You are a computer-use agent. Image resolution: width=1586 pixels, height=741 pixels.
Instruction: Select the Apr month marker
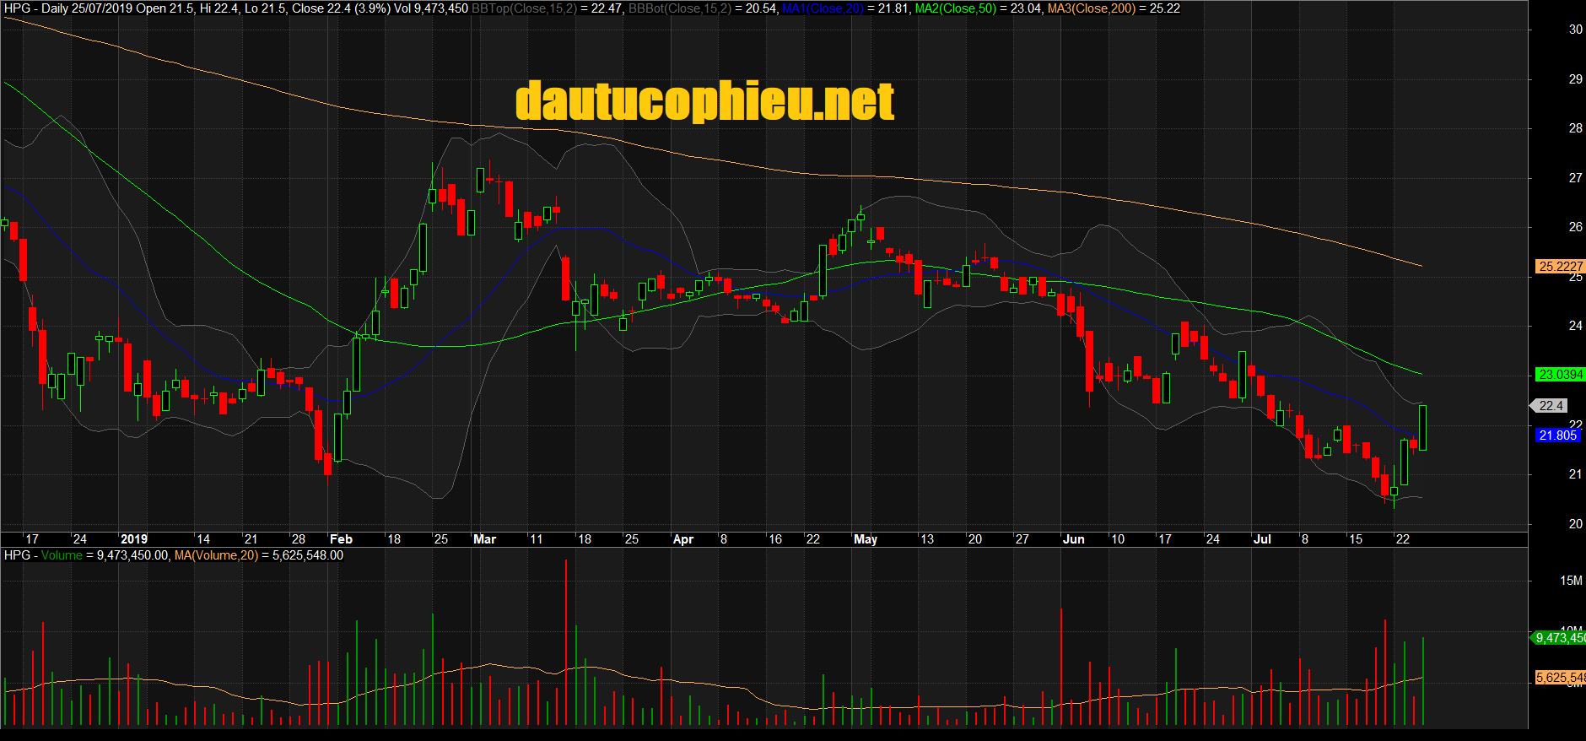click(x=683, y=539)
